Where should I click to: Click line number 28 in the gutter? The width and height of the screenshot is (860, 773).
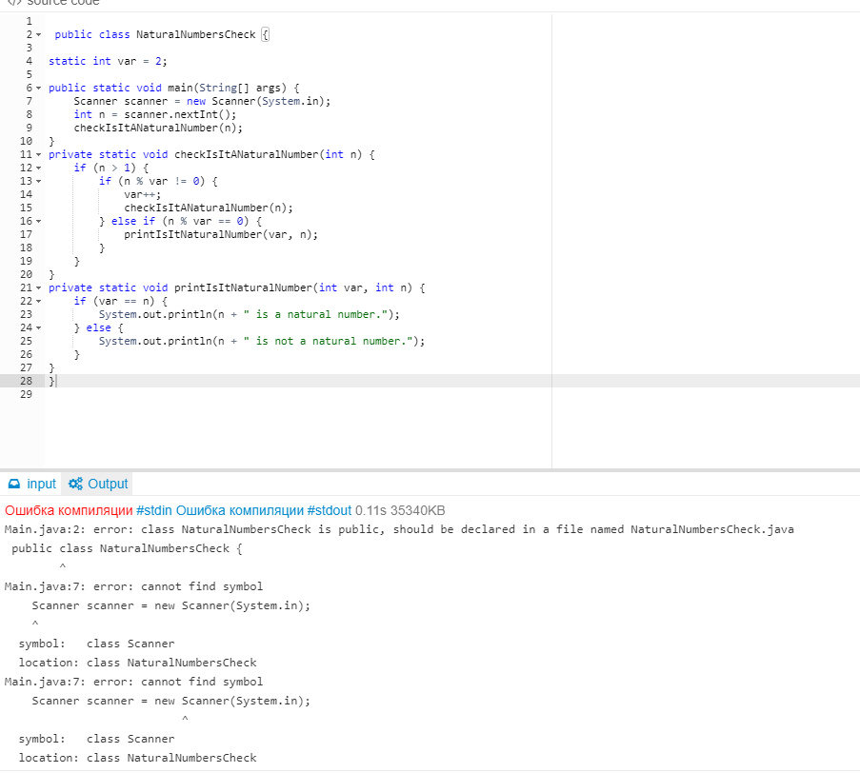(x=27, y=381)
